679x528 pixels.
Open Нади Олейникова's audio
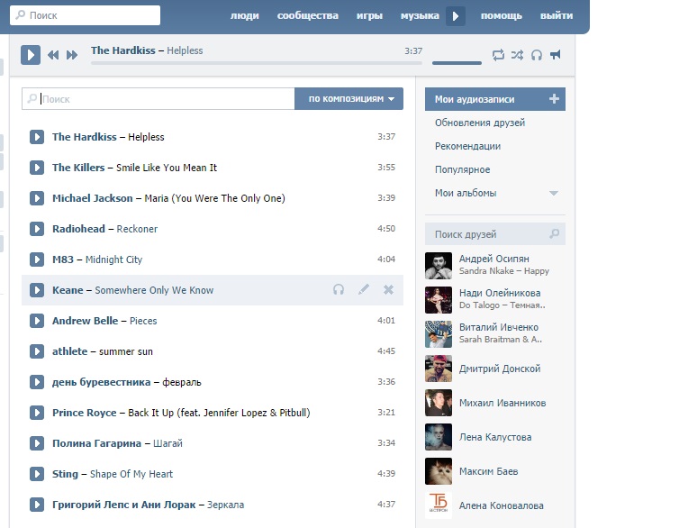pos(495,300)
